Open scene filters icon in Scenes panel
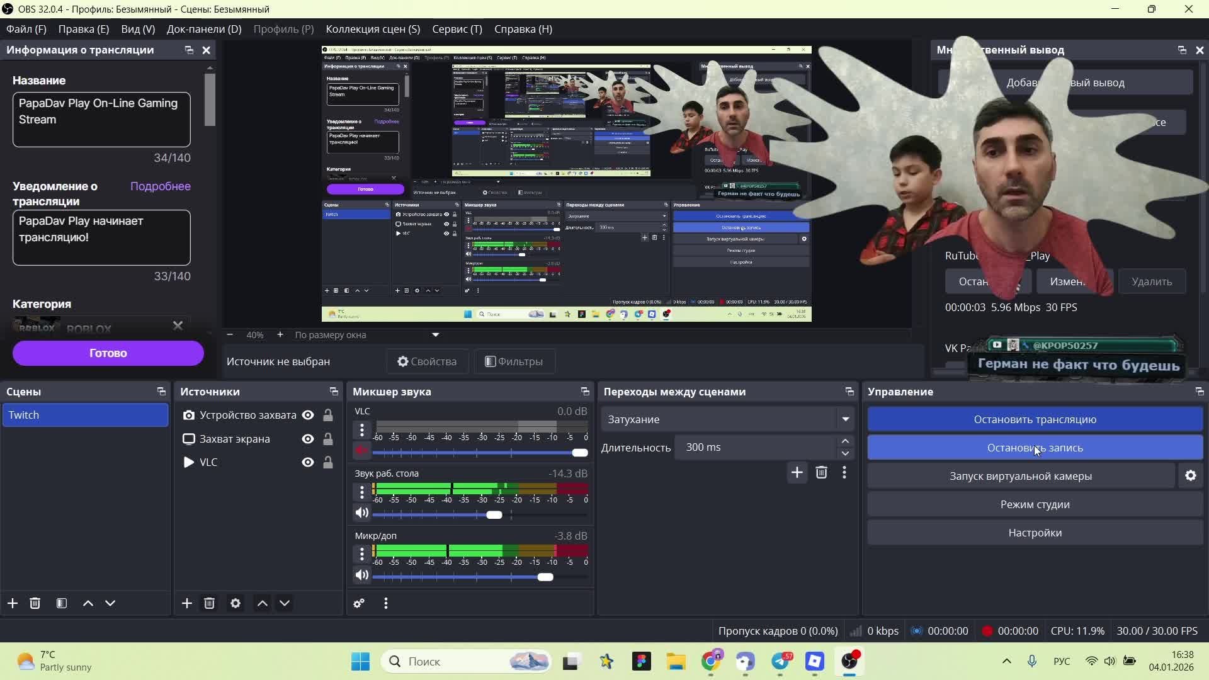The width and height of the screenshot is (1209, 680). [x=62, y=603]
